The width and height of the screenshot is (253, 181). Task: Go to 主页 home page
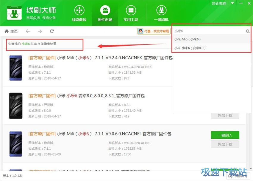click(x=11, y=31)
